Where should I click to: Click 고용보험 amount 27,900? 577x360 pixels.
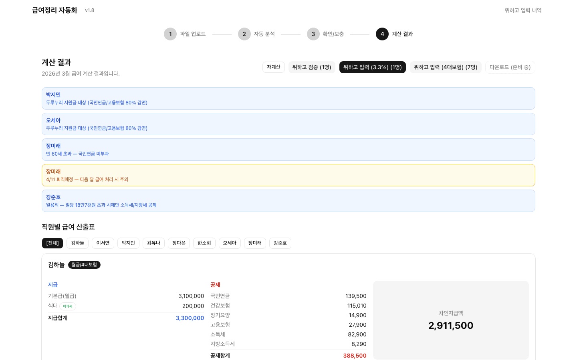coord(357,325)
